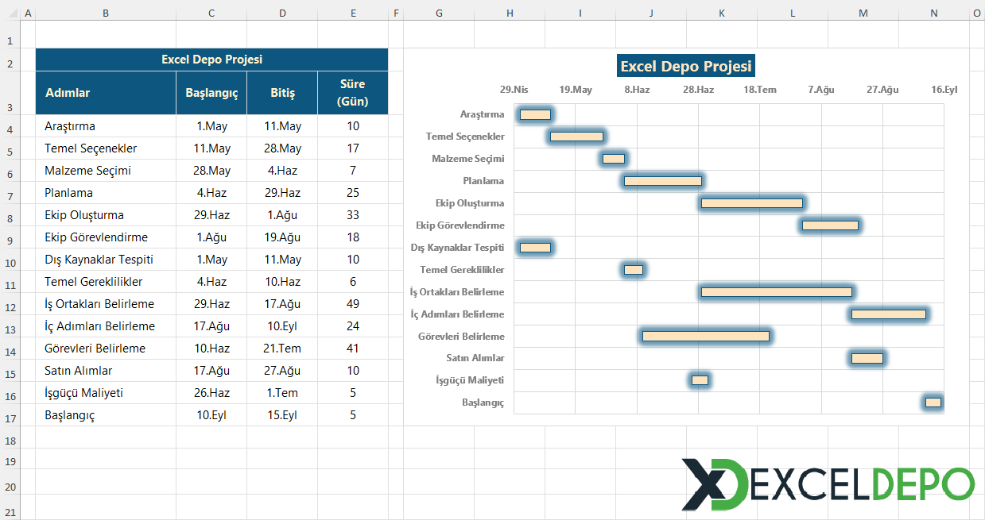The width and height of the screenshot is (985, 520).
Task: Click the chart title Excel Depo Projesi
Action: tap(686, 66)
